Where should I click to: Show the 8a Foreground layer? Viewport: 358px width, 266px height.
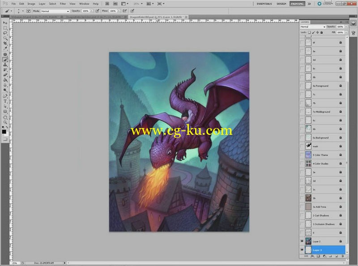click(302, 86)
